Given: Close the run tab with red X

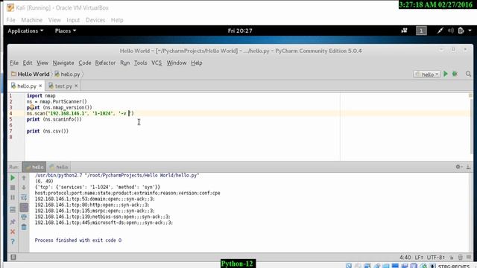Looking at the screenshot, I should 13,232.
